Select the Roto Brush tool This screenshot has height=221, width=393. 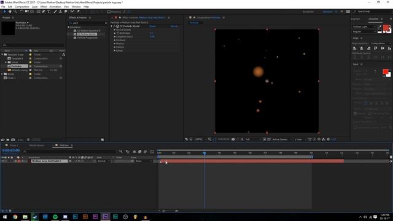[72, 12]
